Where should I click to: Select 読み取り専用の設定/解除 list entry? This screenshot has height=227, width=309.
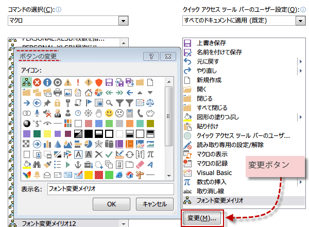click(244, 145)
